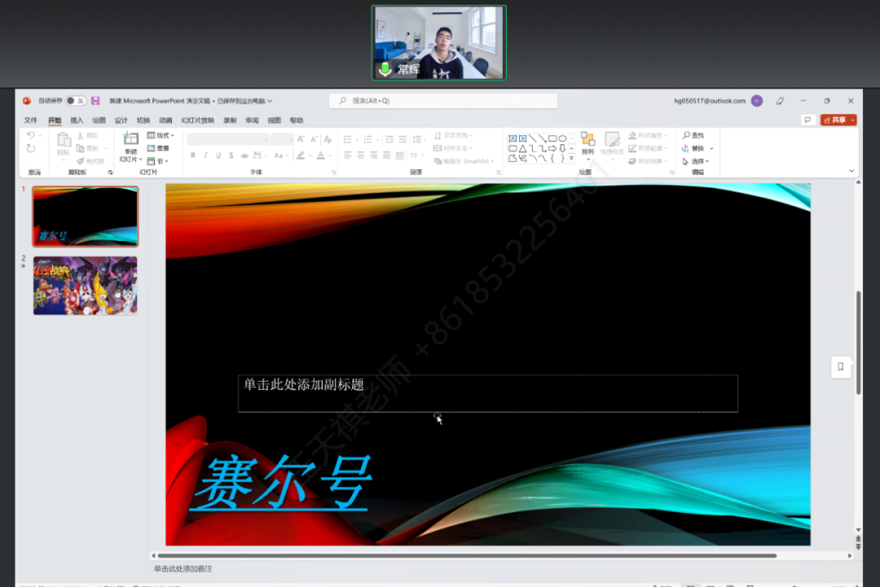Select the Right Arrow shape in gallery
The height and width of the screenshot is (587, 880).
tap(552, 148)
